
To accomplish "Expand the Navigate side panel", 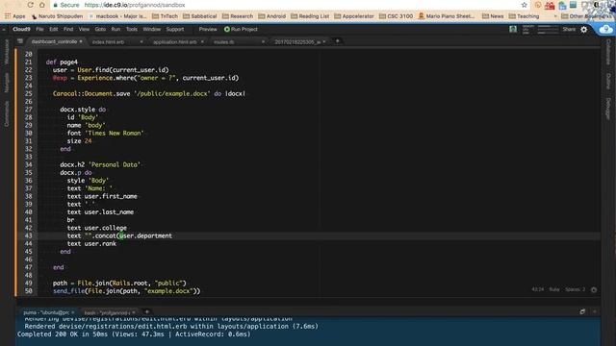I will [x=7, y=83].
